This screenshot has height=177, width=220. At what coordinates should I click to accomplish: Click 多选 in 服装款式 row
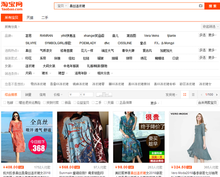[202, 58]
